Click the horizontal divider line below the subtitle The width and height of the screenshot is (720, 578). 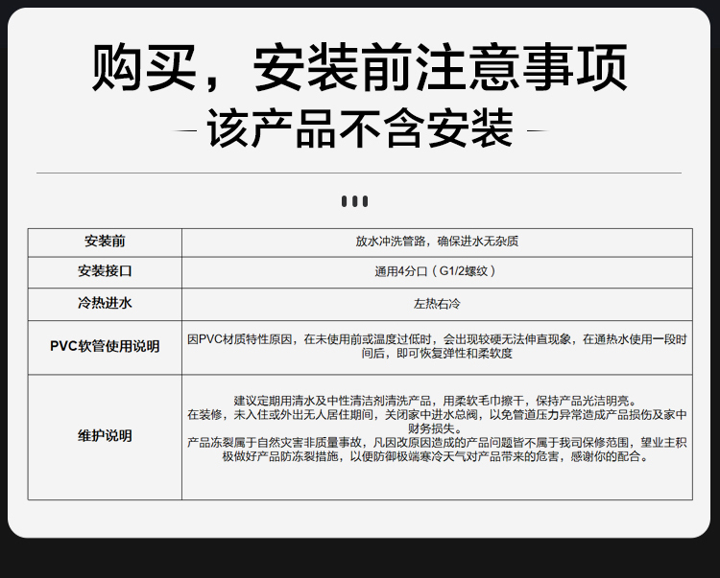pos(359,173)
